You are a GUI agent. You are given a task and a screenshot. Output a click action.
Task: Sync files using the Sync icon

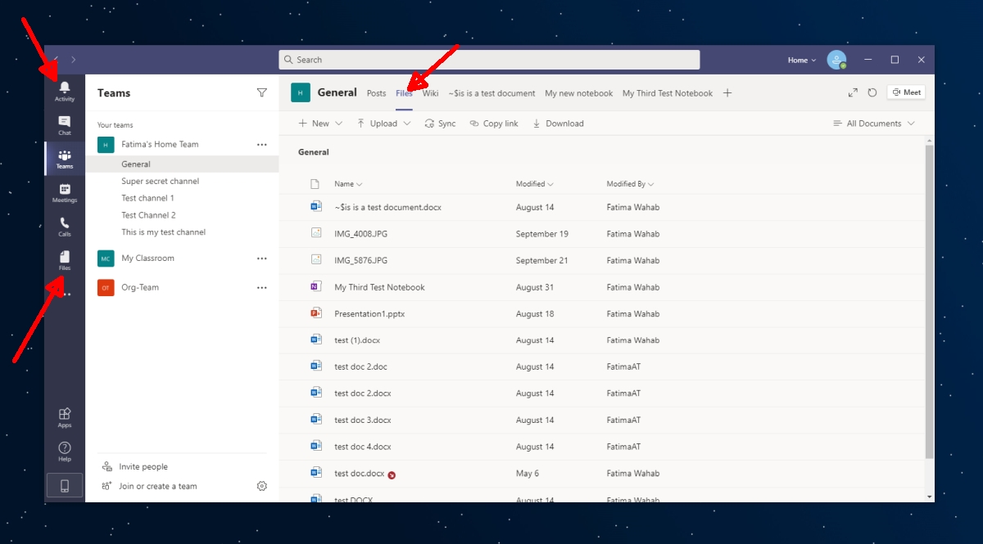point(440,123)
